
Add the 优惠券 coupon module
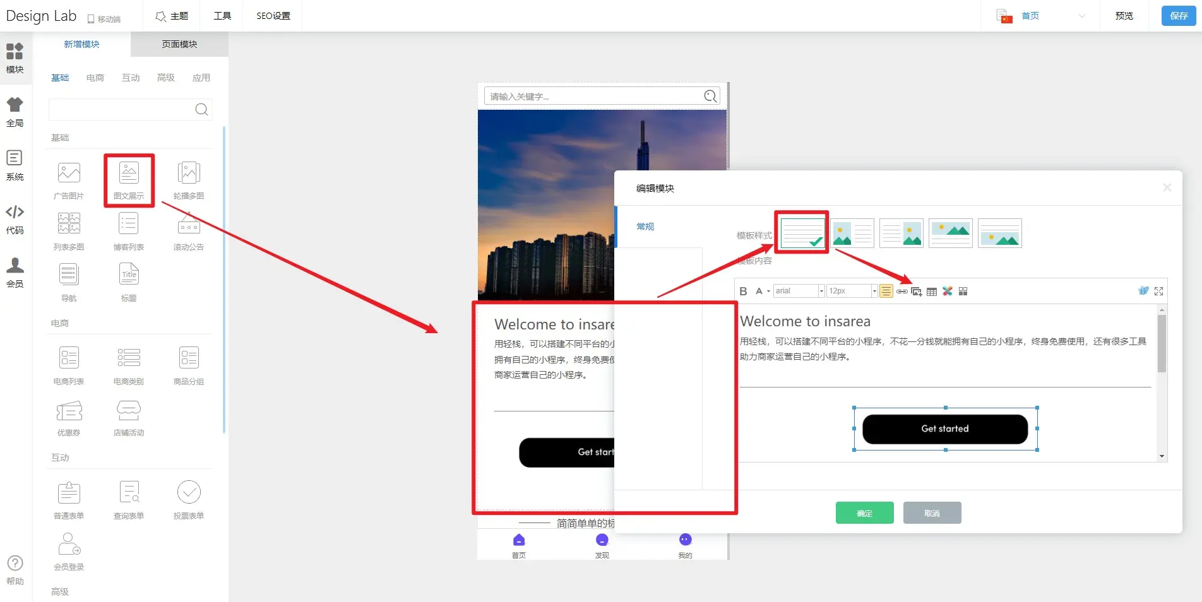69,418
